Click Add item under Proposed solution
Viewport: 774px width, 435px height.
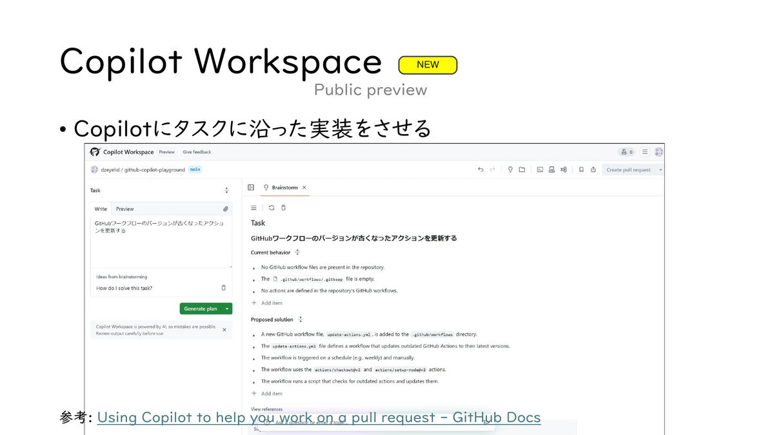pyautogui.click(x=267, y=393)
